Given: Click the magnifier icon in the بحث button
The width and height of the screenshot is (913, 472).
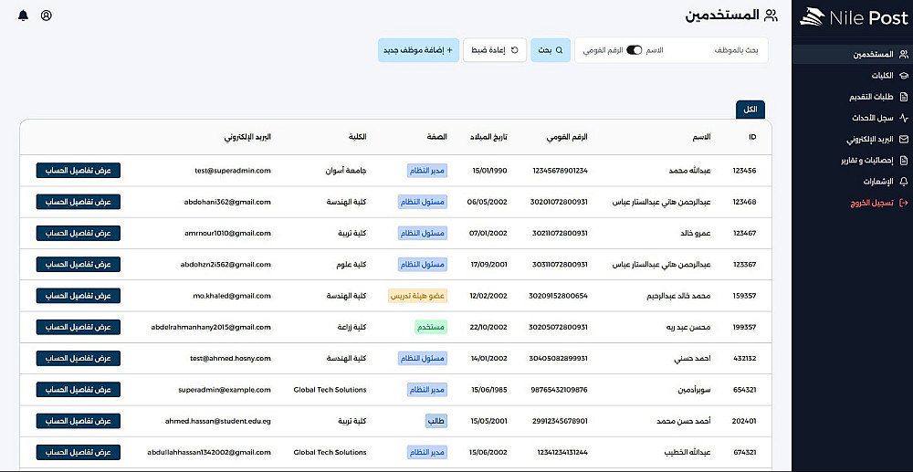Looking at the screenshot, I should [559, 50].
